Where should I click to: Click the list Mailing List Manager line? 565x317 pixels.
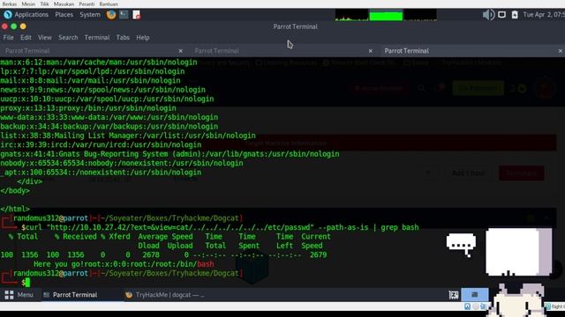pos(127,136)
